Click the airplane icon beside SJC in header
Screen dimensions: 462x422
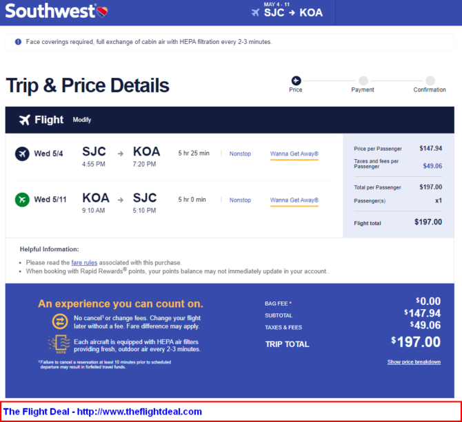pyautogui.click(x=255, y=12)
